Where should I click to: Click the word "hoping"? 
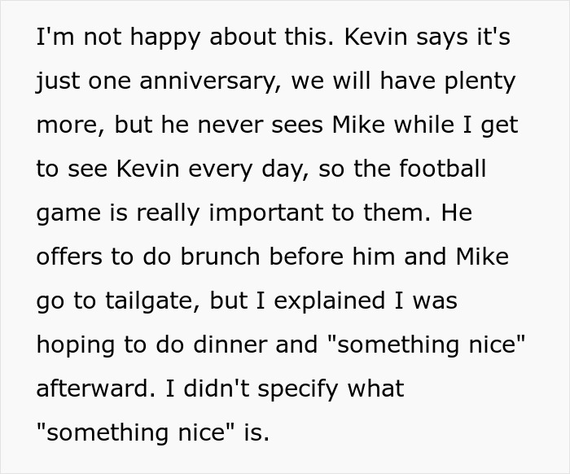click(x=75, y=345)
